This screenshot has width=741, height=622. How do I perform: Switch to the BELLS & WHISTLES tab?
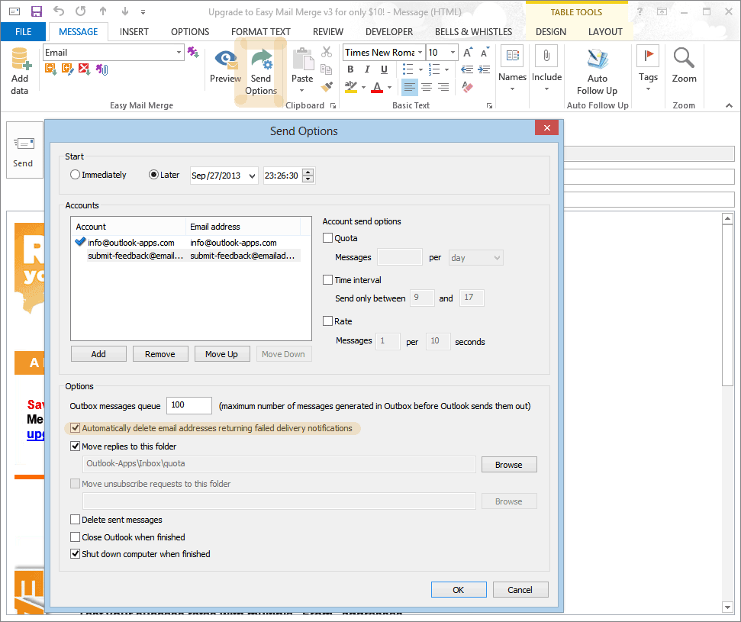[473, 31]
